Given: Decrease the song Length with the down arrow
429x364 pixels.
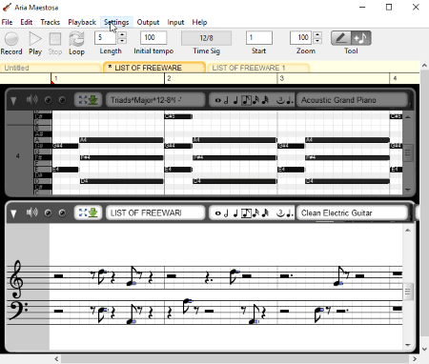Looking at the screenshot, I should pos(122,41).
